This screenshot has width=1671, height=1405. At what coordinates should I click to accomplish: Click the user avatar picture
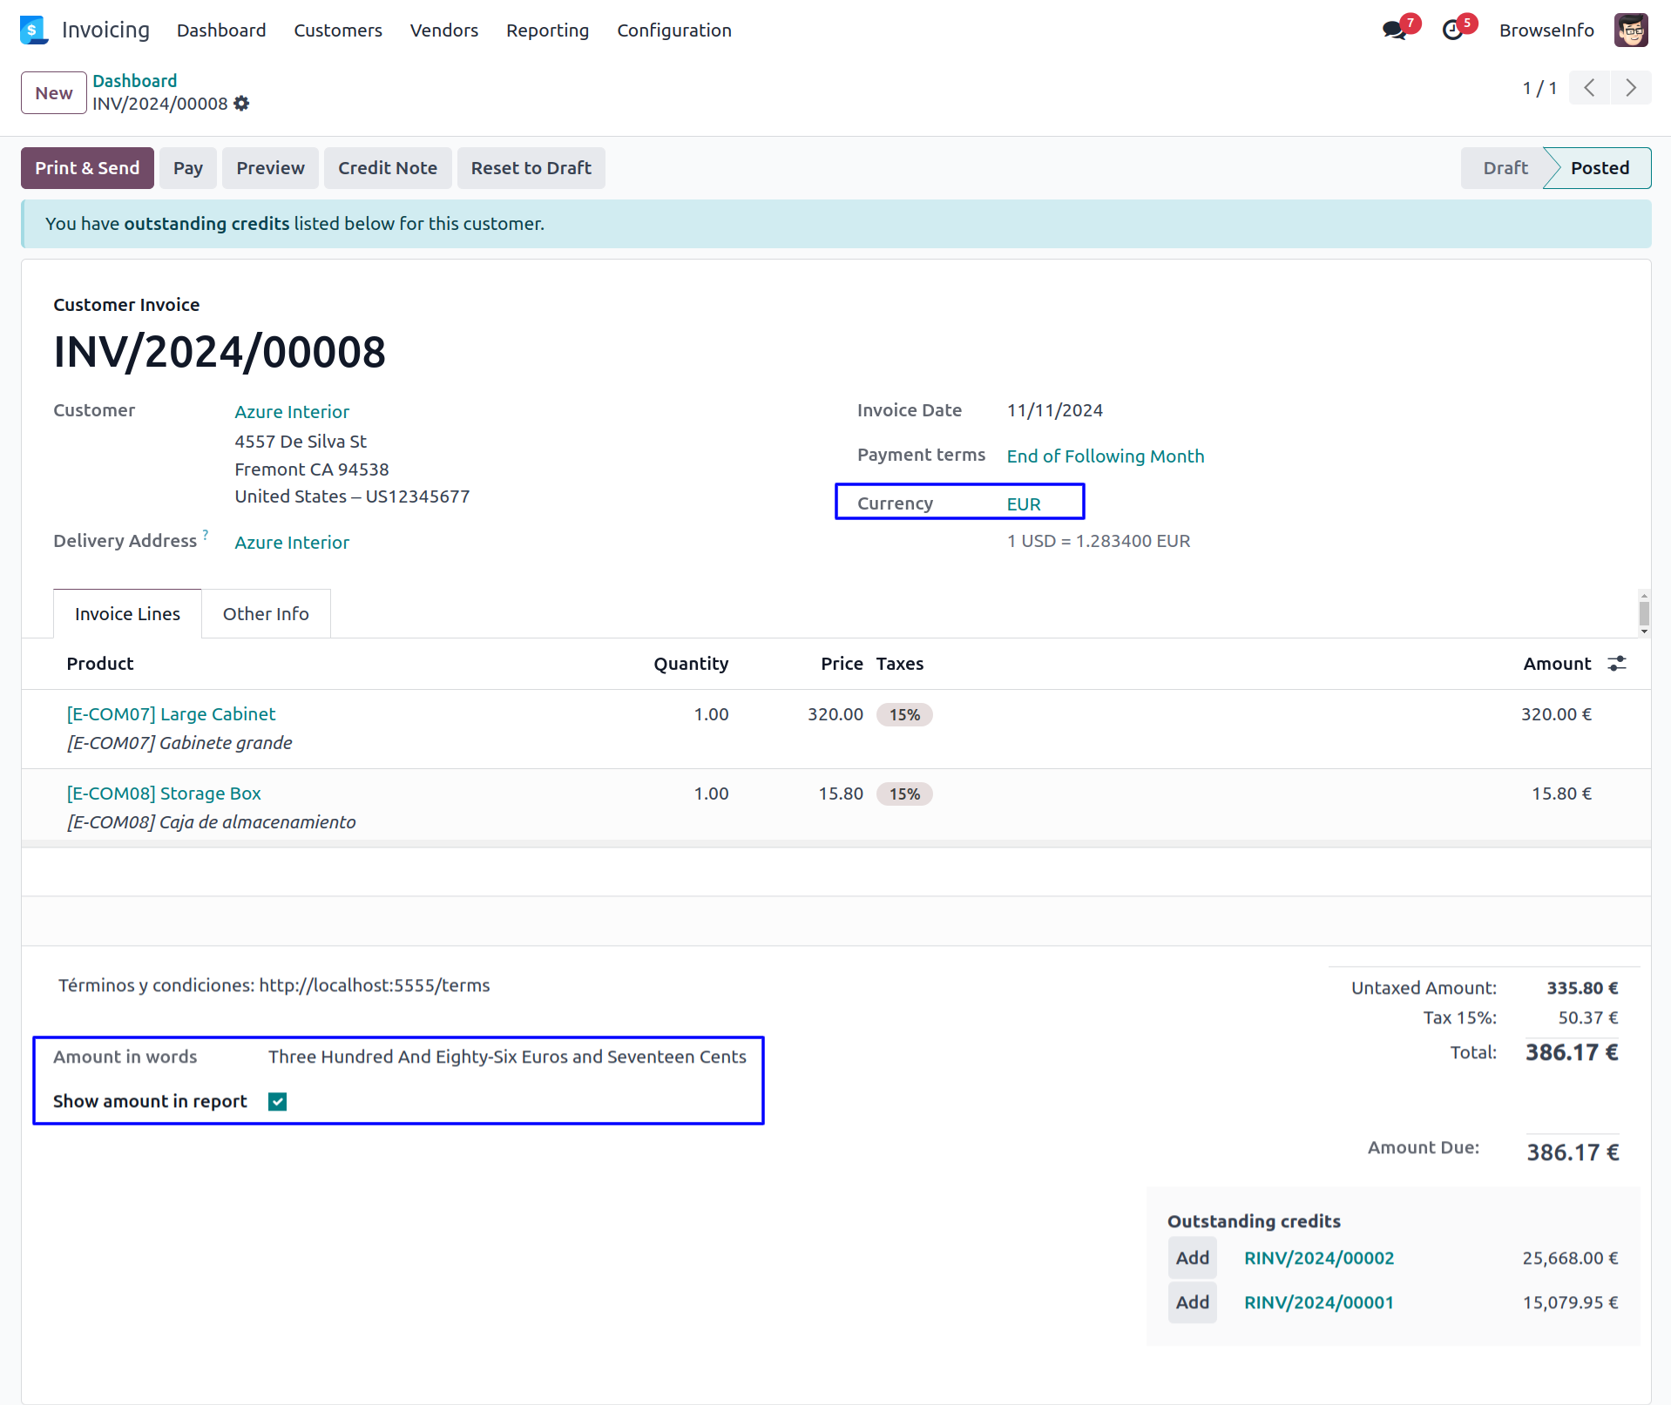(x=1630, y=30)
